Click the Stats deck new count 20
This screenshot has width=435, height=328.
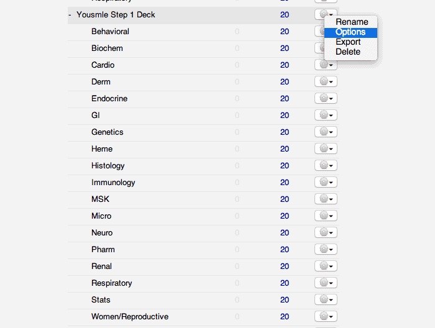point(285,299)
